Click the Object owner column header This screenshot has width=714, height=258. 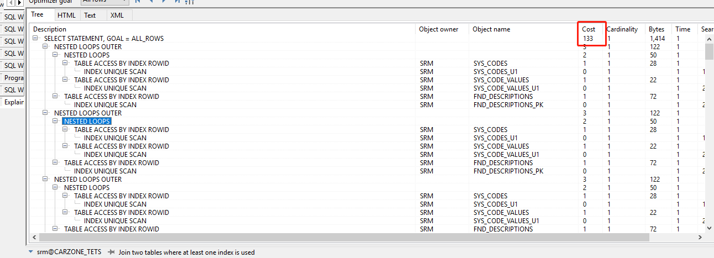[438, 29]
